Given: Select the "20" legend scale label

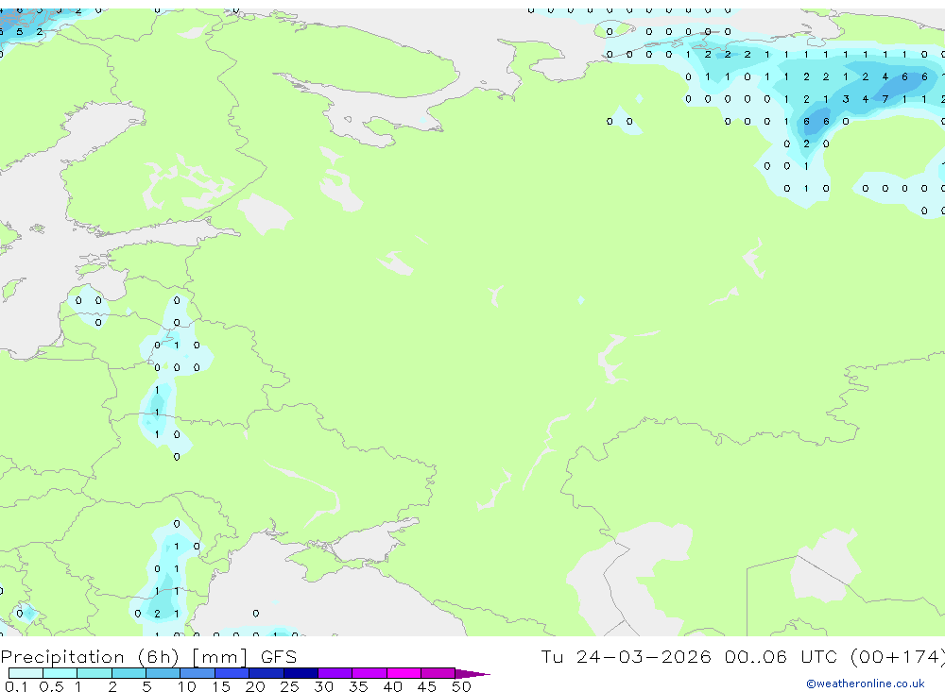Looking at the screenshot, I should coord(255,686).
